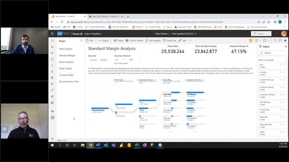This screenshot has width=289, height=162.
Task: Go to the Quote Analysis page
Action: point(66,62)
